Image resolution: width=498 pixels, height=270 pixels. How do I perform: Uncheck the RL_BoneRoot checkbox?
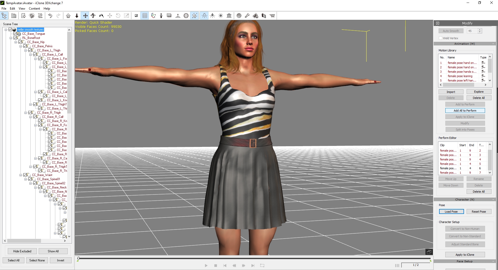[15, 38]
